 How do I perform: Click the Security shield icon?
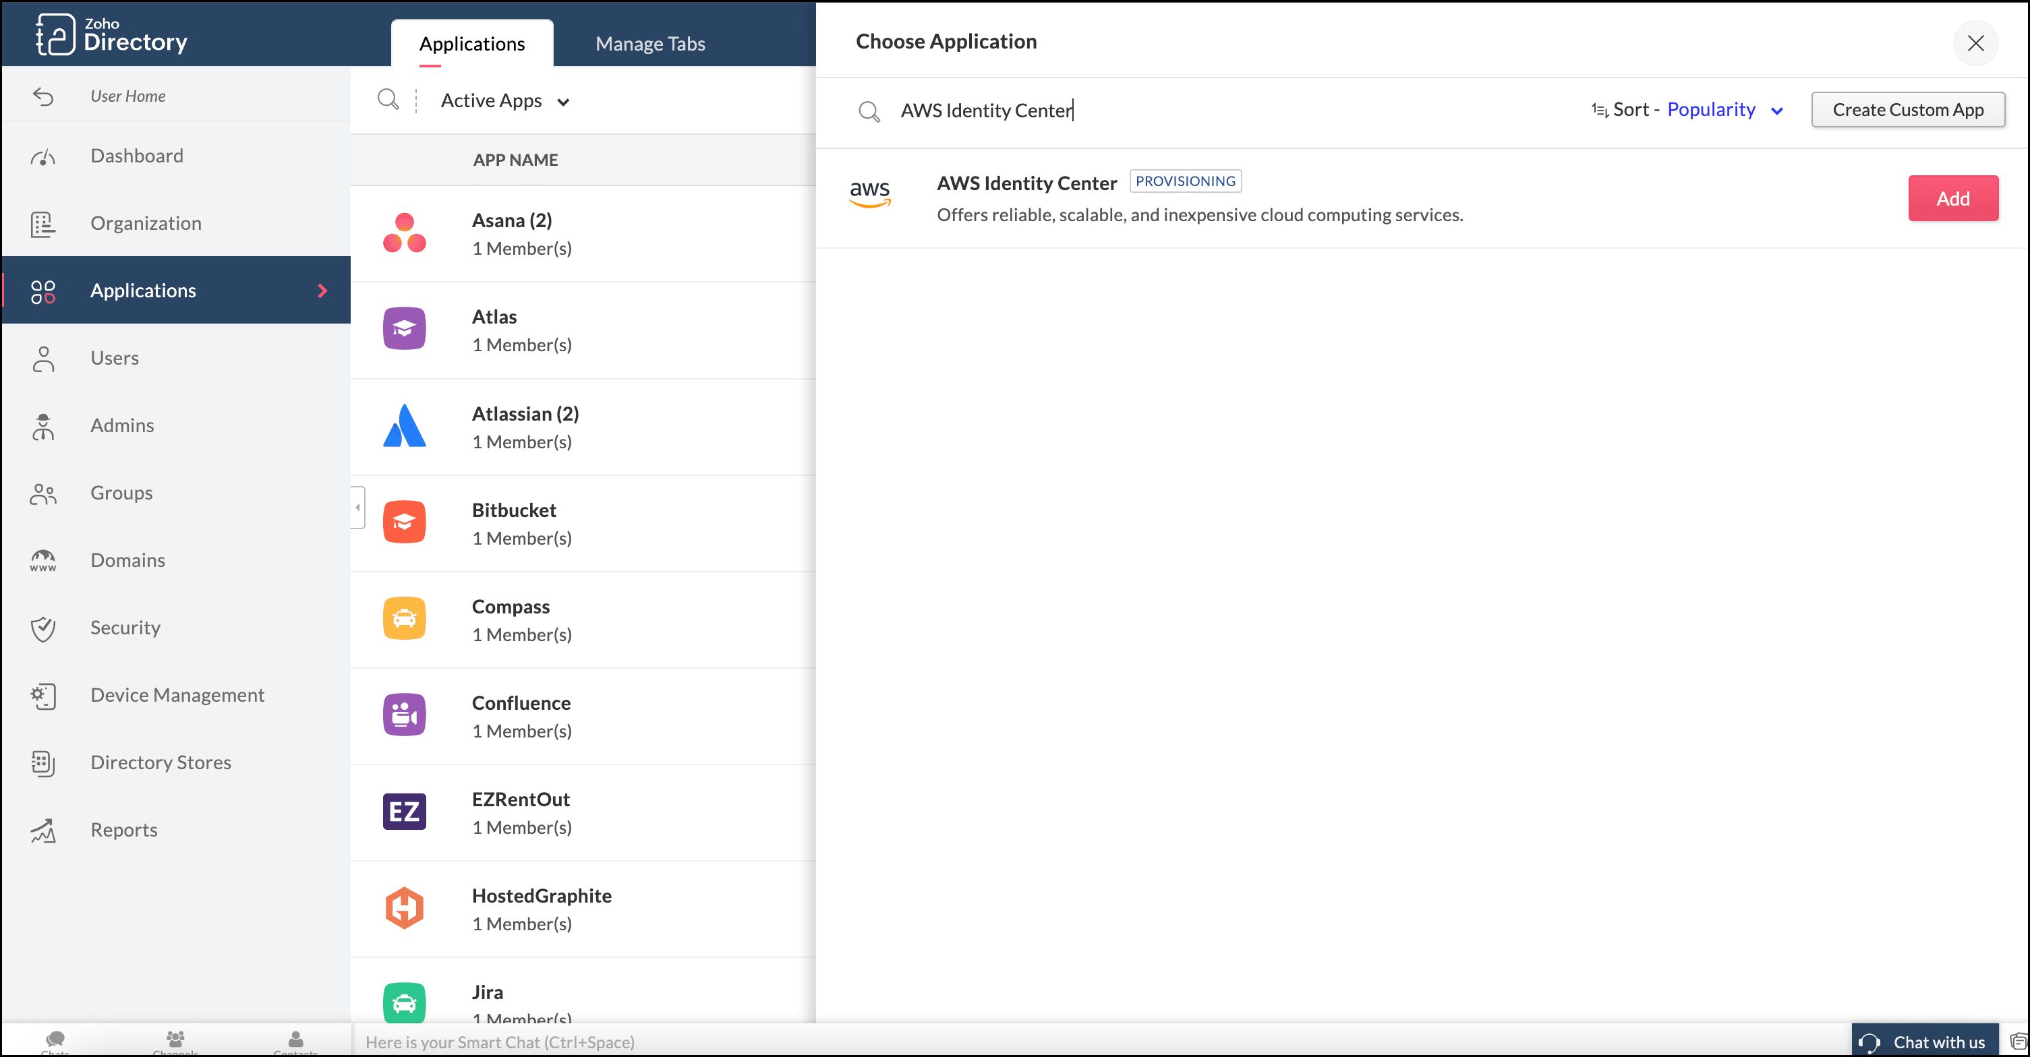(x=43, y=628)
